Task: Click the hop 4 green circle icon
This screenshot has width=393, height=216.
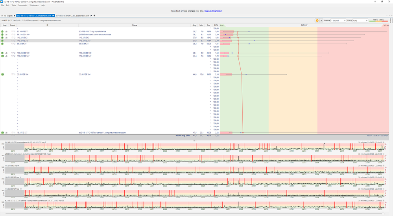Action: pyautogui.click(x=2, y=38)
